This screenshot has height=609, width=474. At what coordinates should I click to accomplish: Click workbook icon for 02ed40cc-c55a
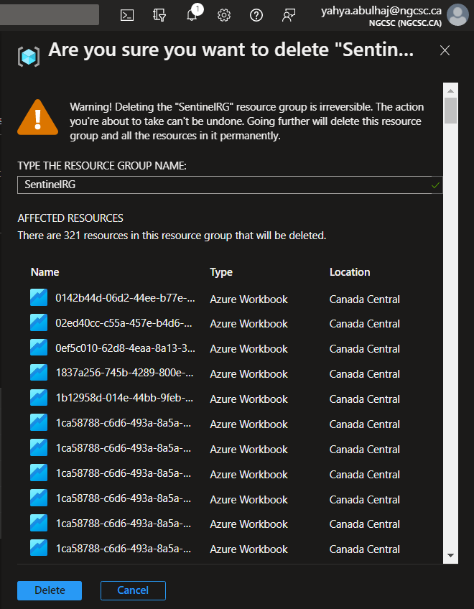coord(39,322)
